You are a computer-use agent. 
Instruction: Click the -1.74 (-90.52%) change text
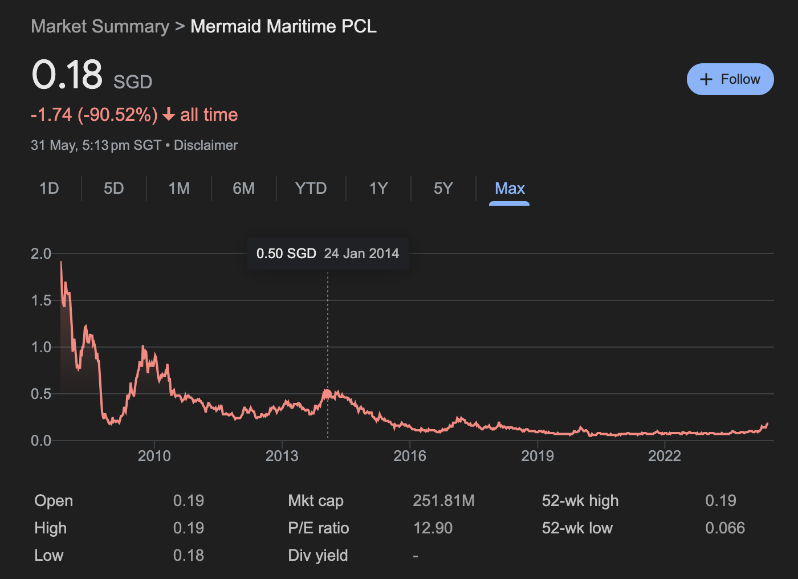point(94,115)
